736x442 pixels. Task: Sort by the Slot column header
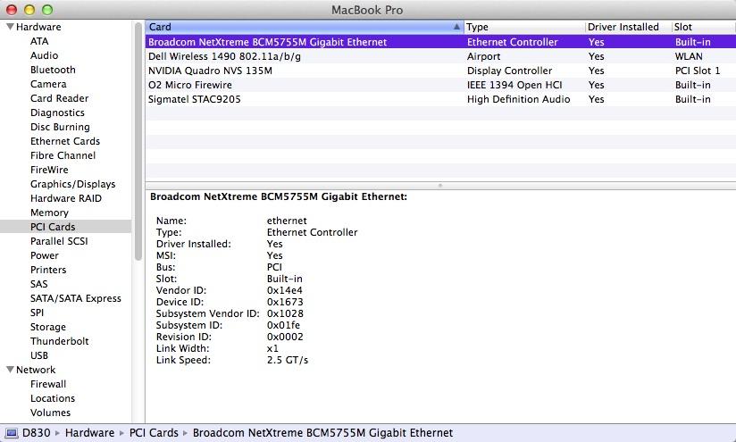(x=704, y=27)
